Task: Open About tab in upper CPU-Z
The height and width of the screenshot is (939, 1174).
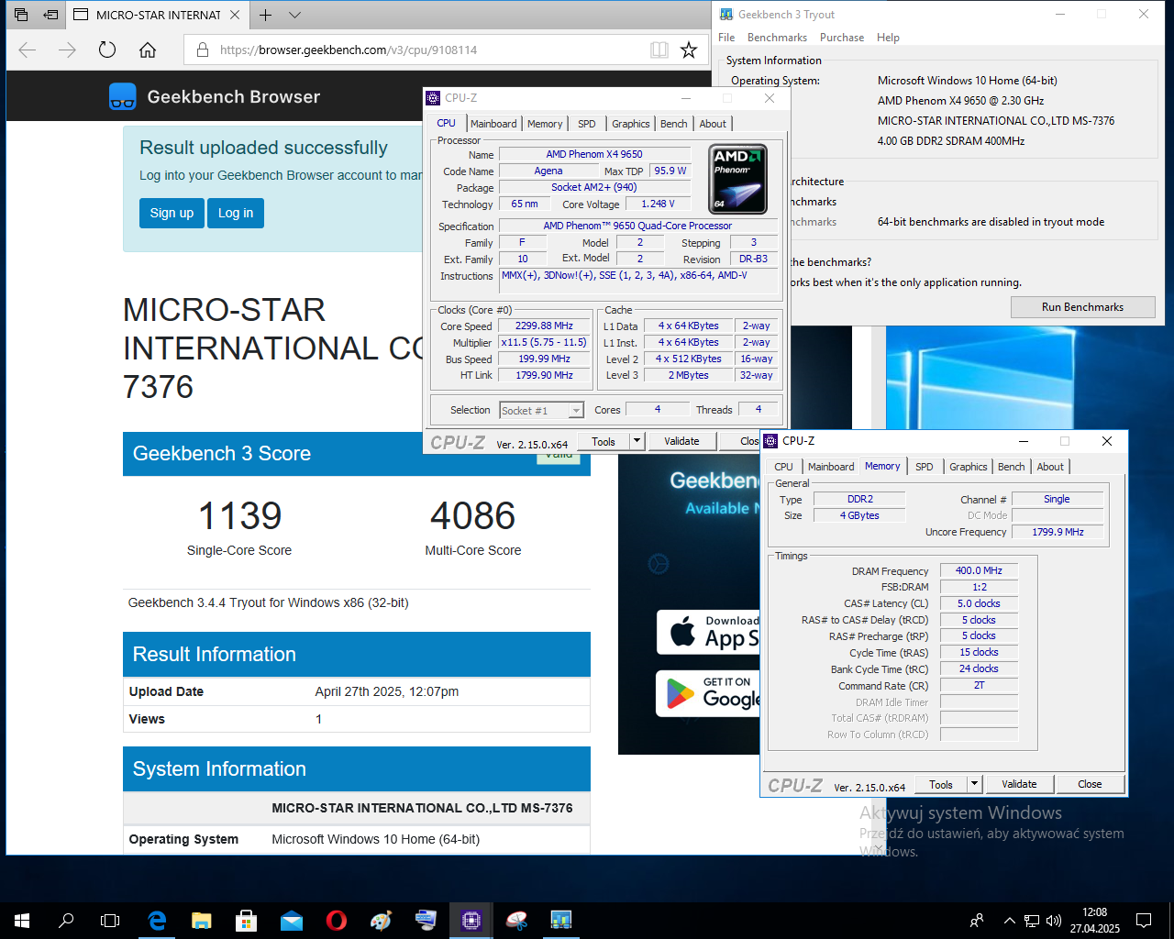Action: [713, 124]
